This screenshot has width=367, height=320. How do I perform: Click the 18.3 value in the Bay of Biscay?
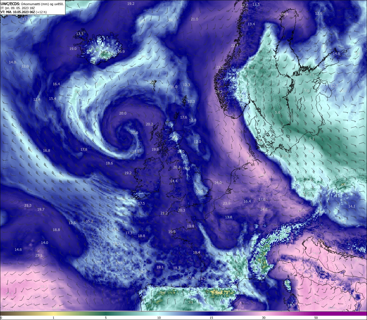(177, 268)
